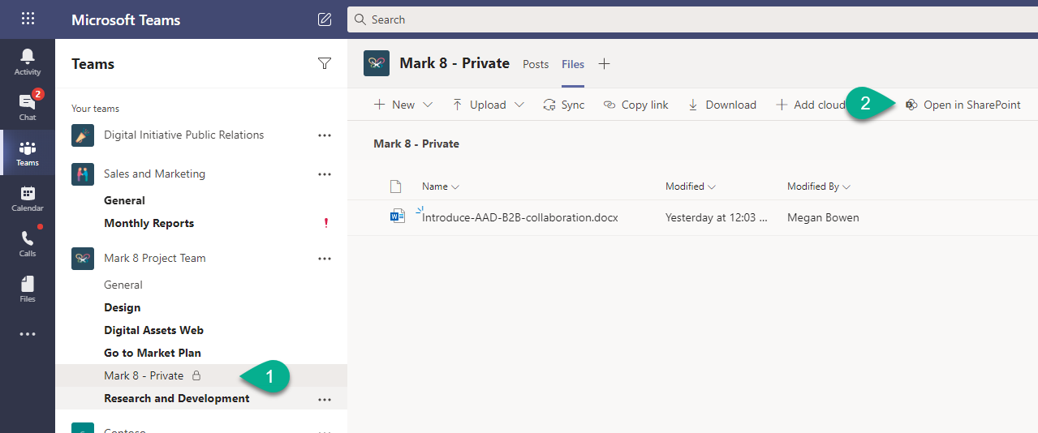
Task: Select the Digital Initiative Public Relations team
Action: tap(183, 135)
